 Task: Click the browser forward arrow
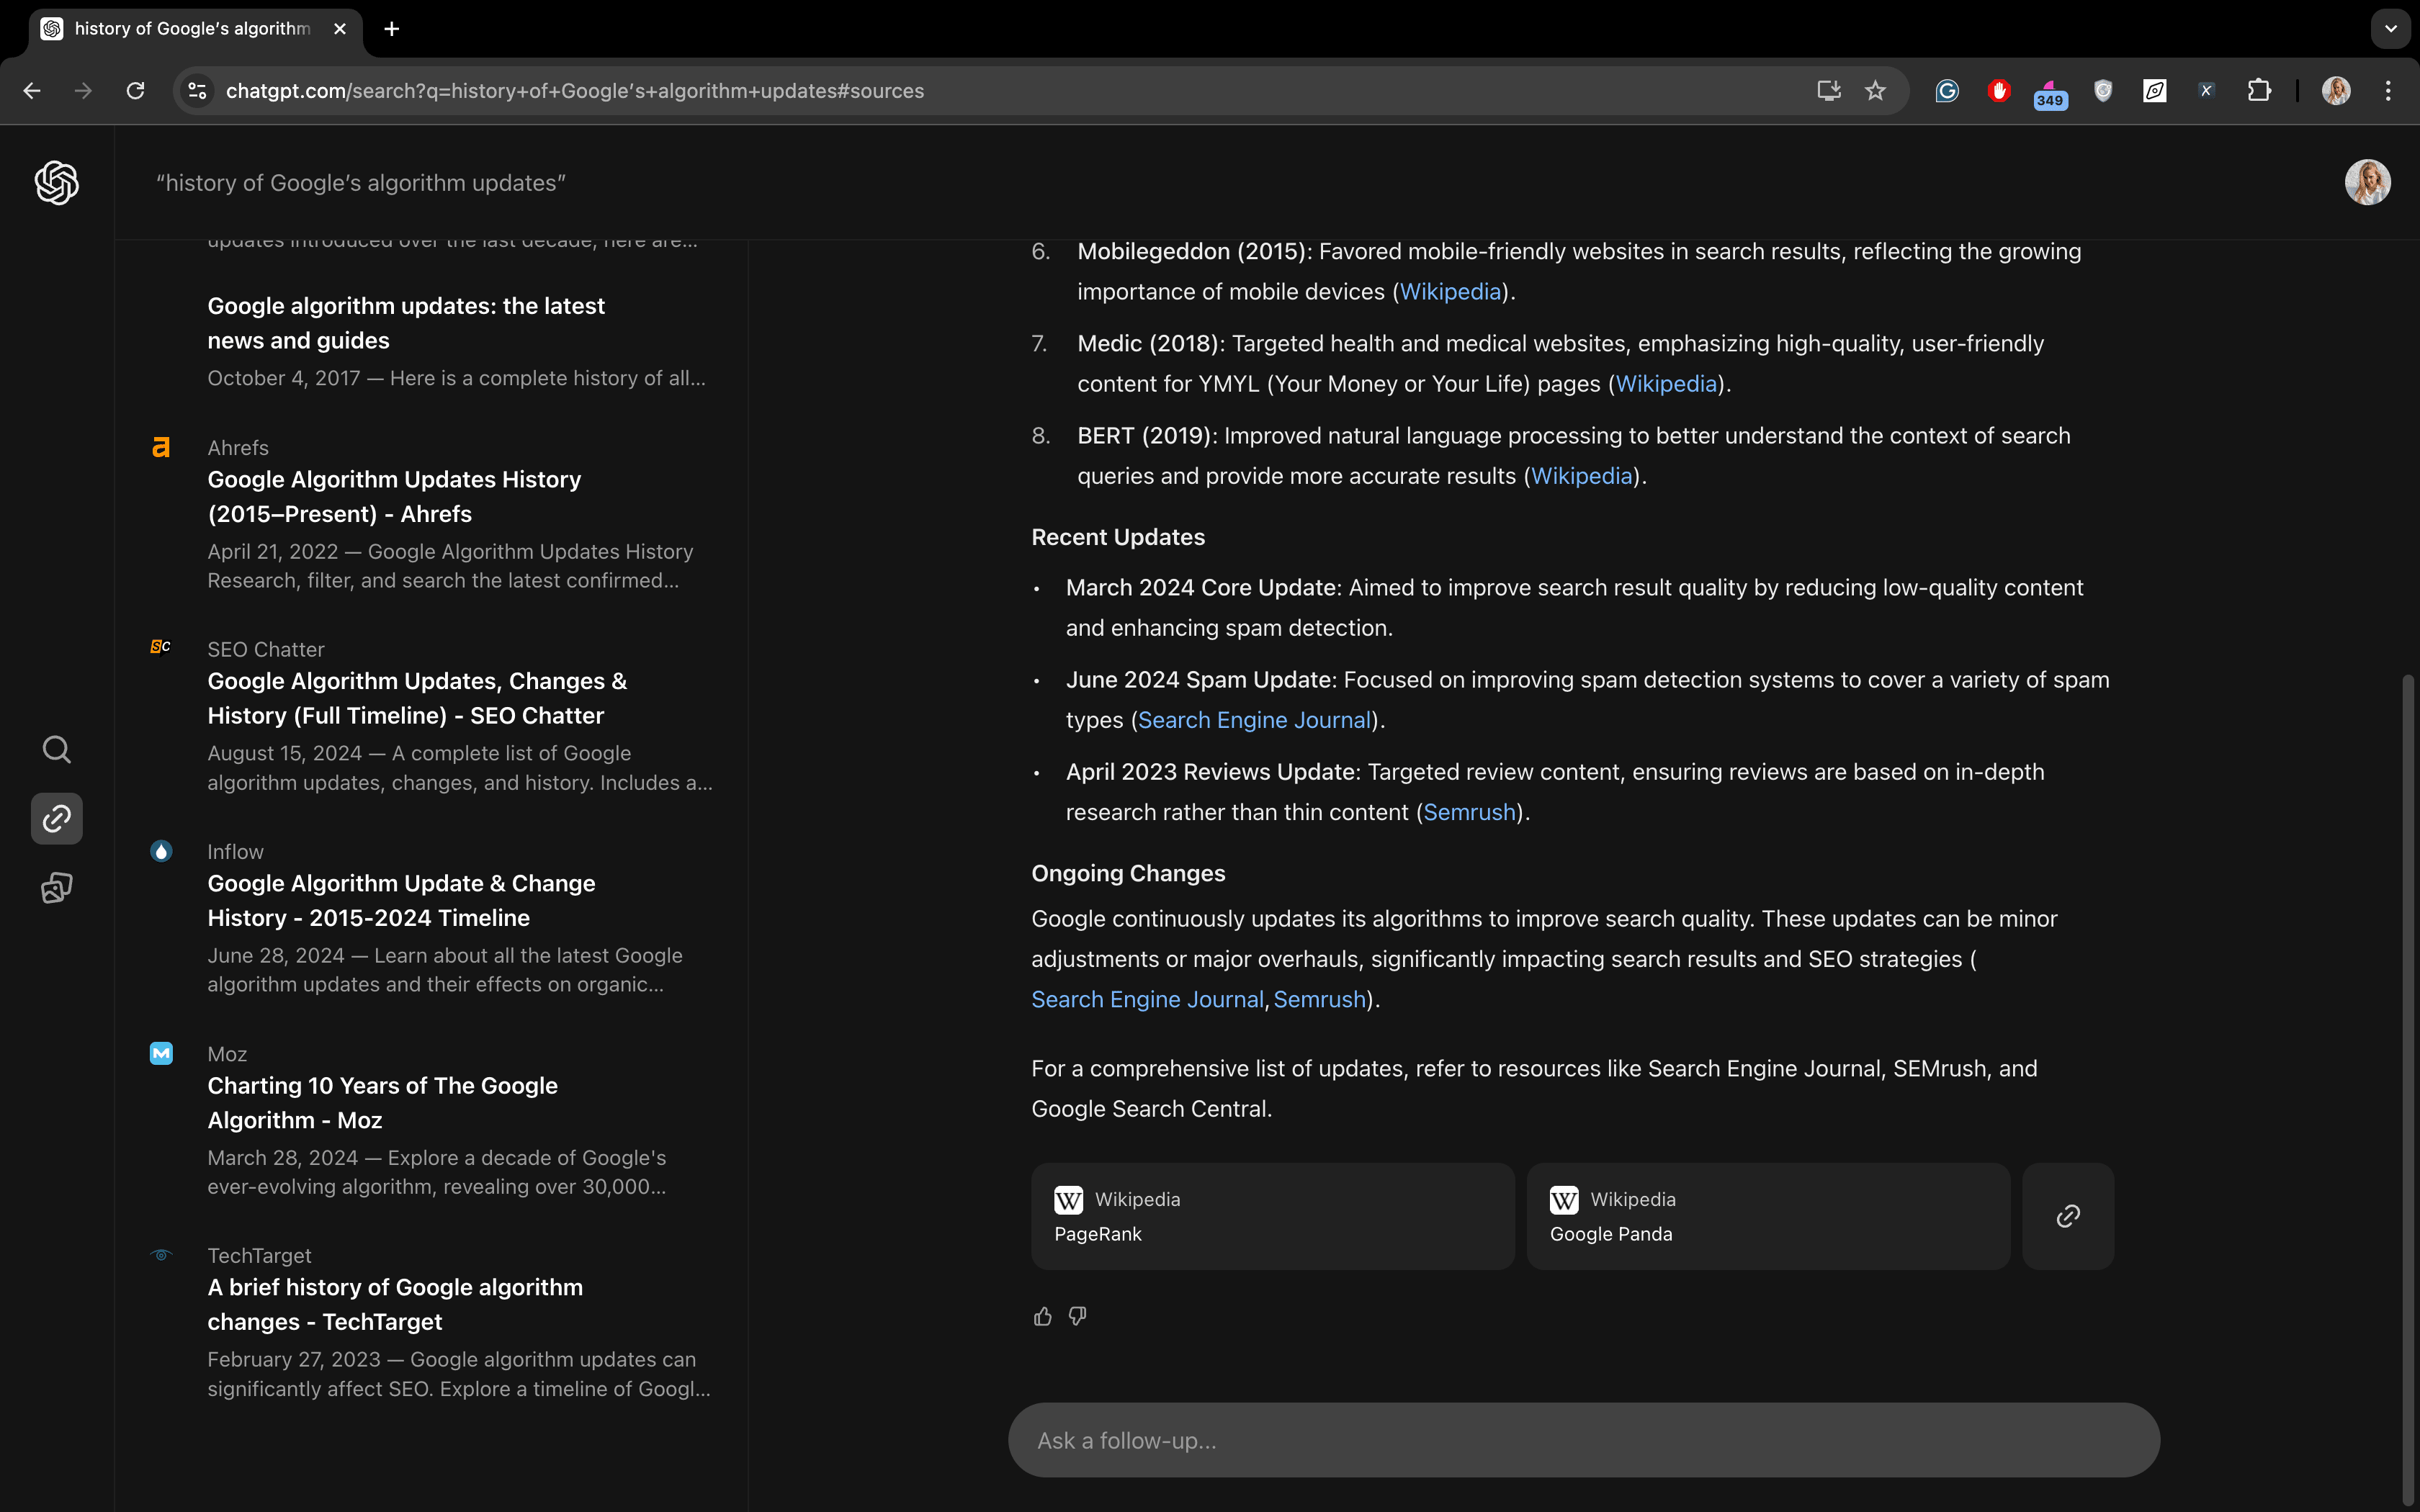(83, 91)
